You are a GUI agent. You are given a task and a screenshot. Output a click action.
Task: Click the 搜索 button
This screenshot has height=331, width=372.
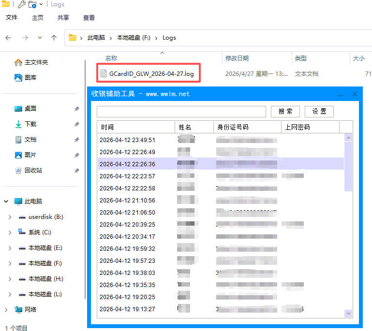285,112
